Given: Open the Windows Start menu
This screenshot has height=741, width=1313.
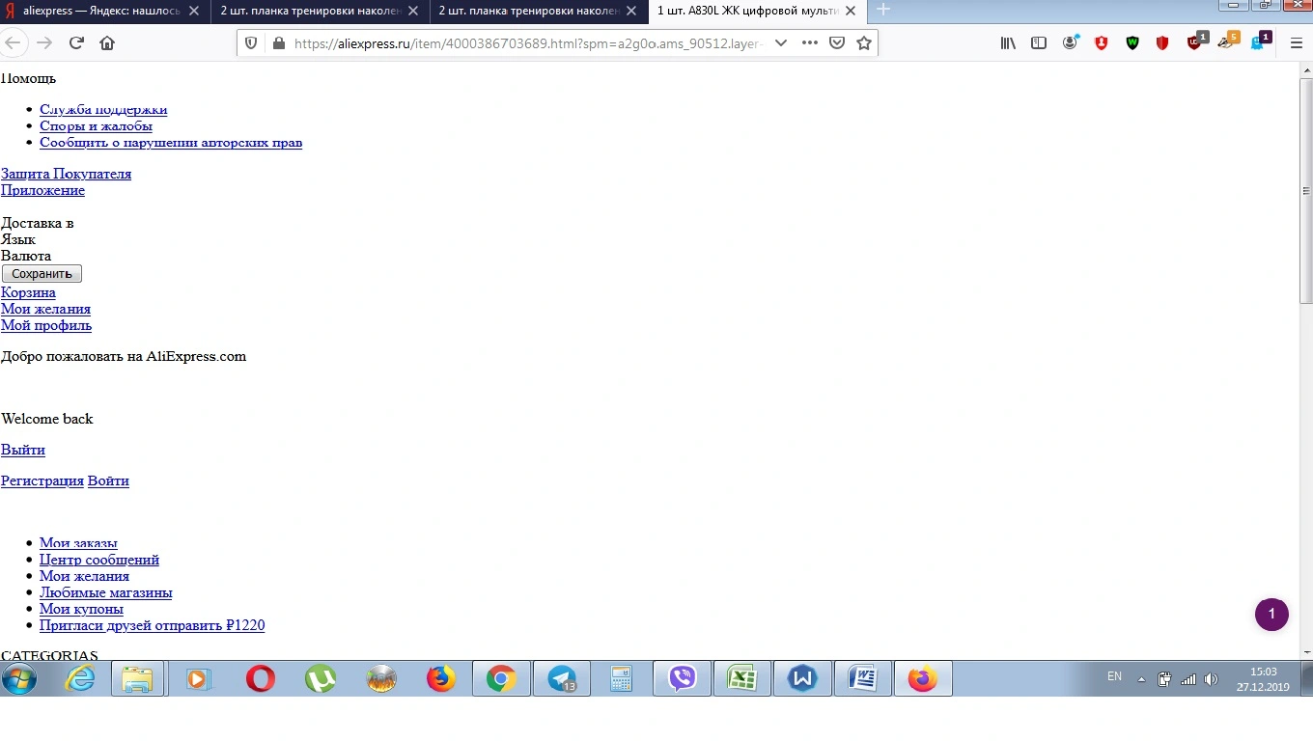Looking at the screenshot, I should [x=19, y=679].
